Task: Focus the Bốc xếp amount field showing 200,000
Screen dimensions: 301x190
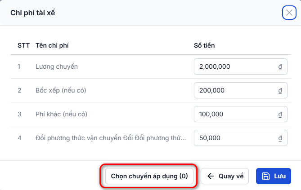Action: click(241, 90)
